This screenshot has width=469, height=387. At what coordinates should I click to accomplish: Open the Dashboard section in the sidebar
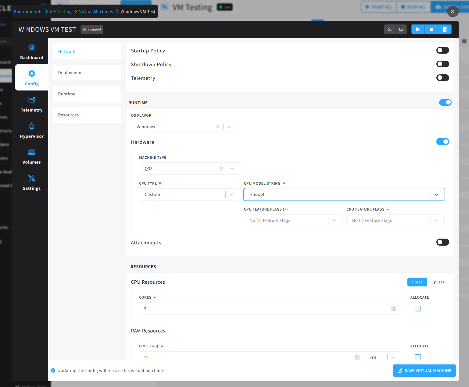[x=31, y=51]
